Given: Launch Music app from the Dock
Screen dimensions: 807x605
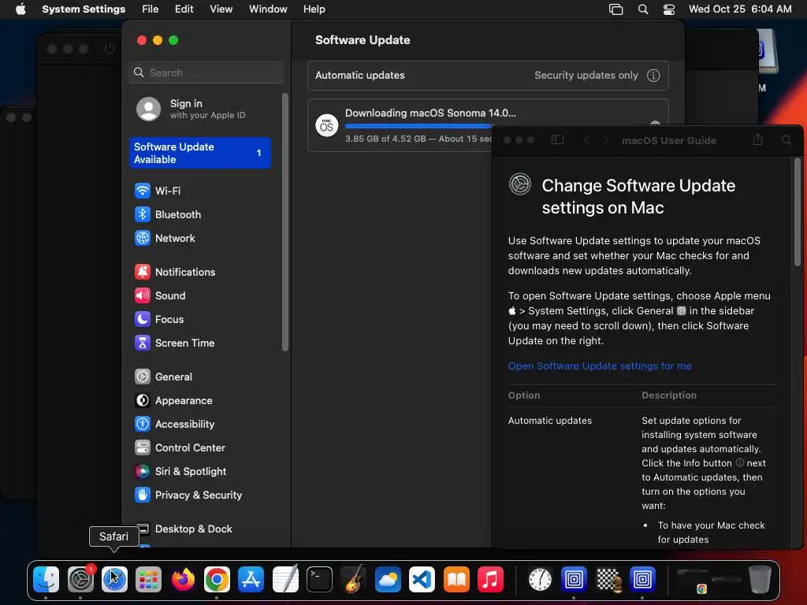Looking at the screenshot, I should 490,579.
